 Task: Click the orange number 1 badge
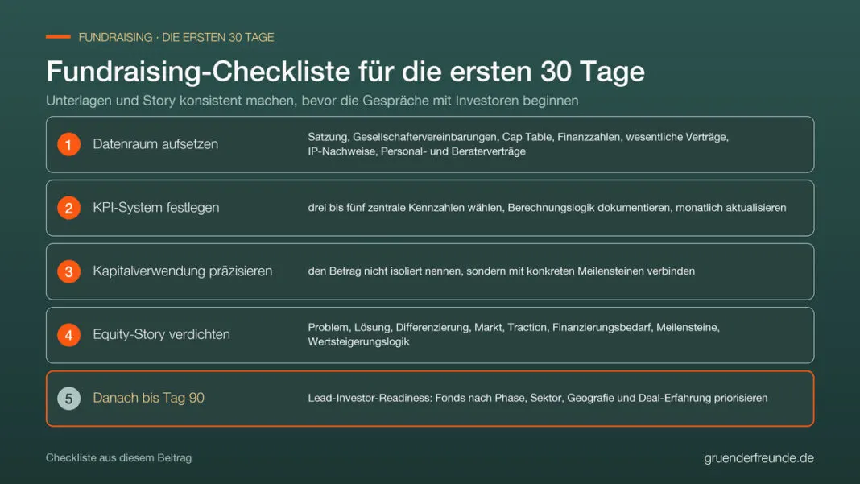point(68,144)
